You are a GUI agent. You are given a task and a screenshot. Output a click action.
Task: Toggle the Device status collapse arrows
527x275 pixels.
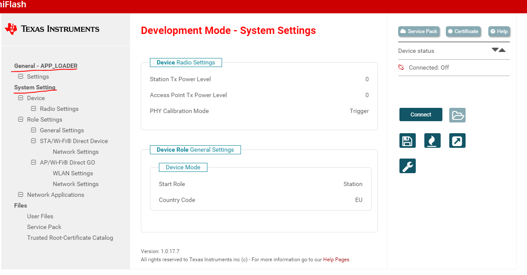pyautogui.click(x=499, y=50)
